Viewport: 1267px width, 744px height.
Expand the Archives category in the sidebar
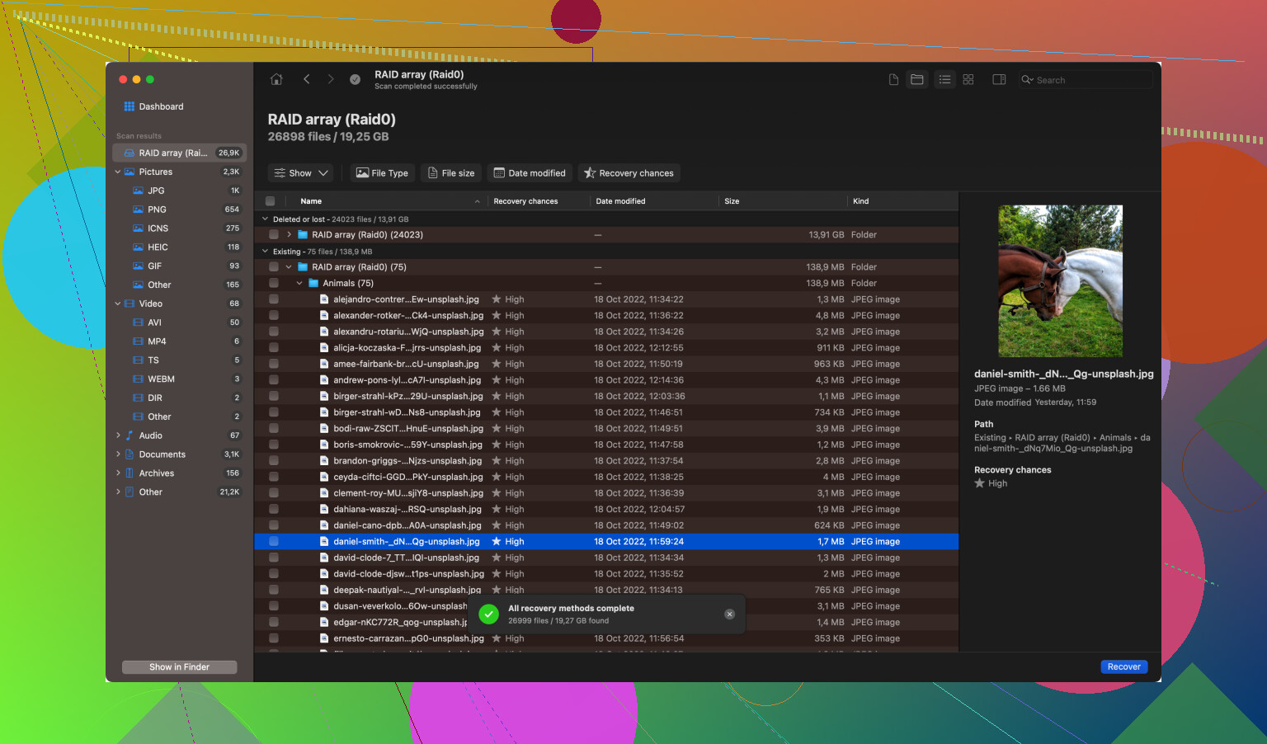(118, 473)
